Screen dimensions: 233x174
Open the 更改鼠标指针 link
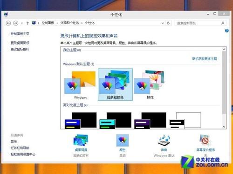click(20, 49)
